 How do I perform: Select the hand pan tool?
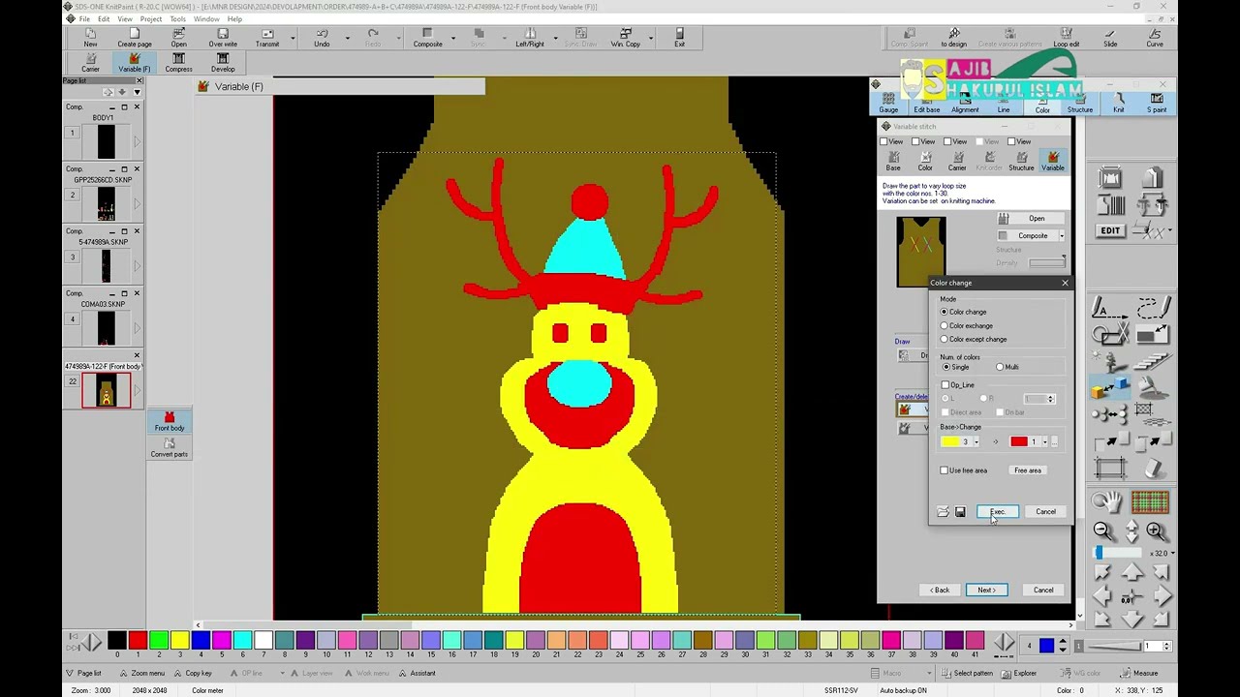tap(1106, 500)
